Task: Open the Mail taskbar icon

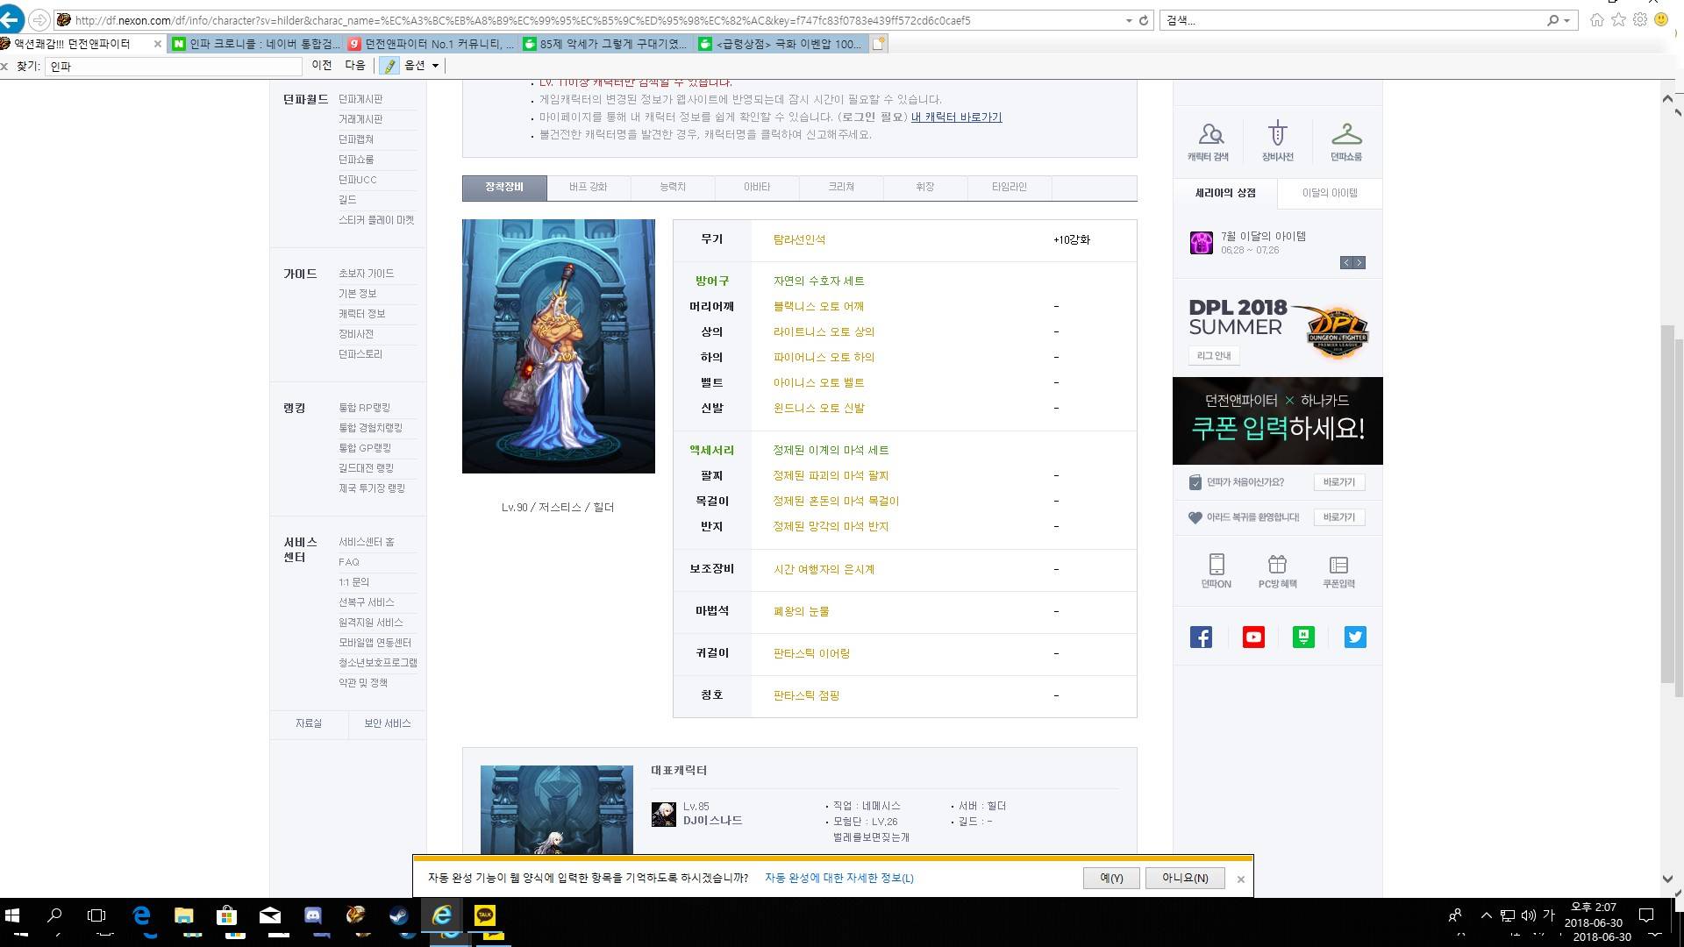Action: click(x=270, y=915)
